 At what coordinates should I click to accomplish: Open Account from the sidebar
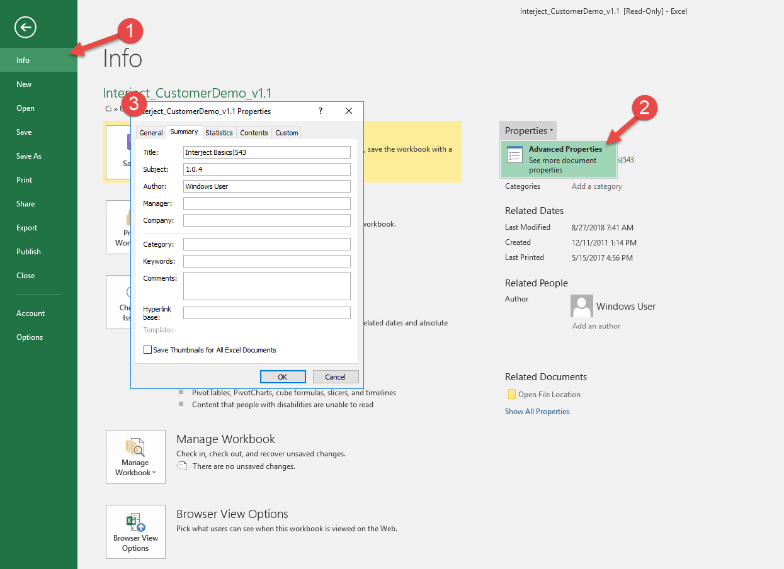[x=38, y=313]
